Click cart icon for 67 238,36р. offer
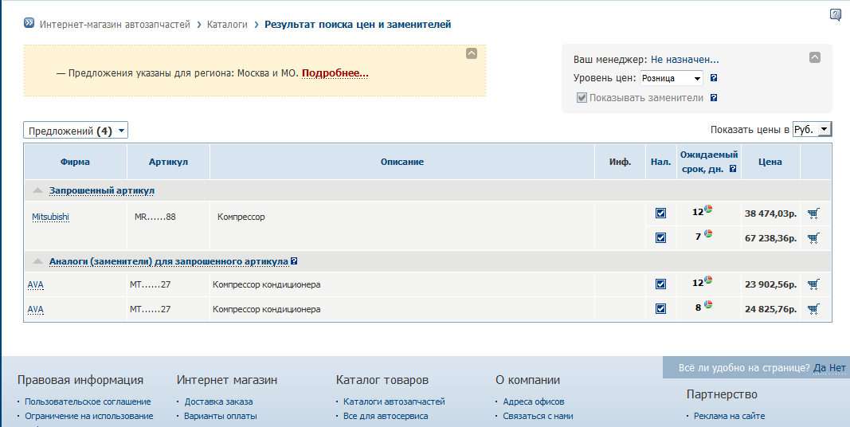This screenshot has height=427, width=850. click(x=813, y=238)
